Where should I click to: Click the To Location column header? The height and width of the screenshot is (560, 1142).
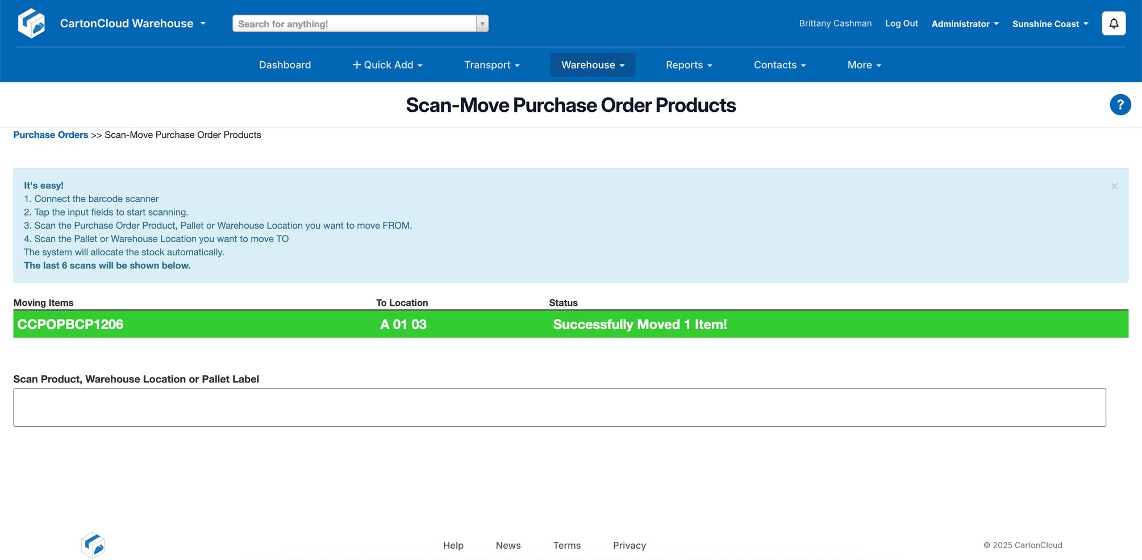point(402,302)
